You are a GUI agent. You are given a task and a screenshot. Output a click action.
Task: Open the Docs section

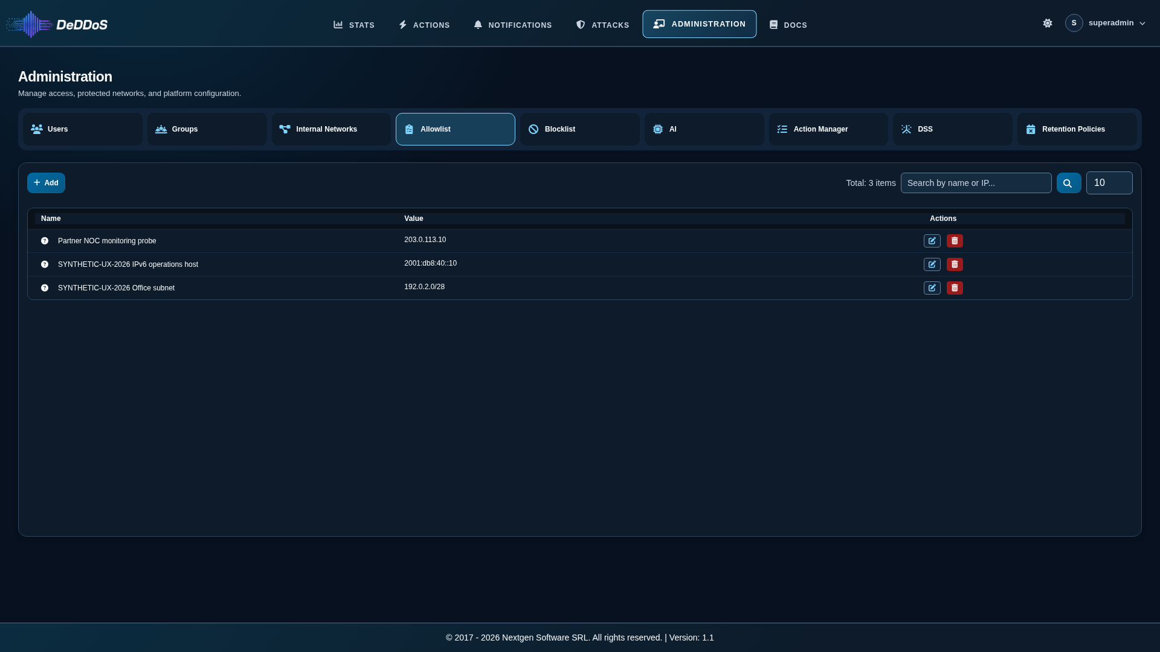[x=788, y=25]
